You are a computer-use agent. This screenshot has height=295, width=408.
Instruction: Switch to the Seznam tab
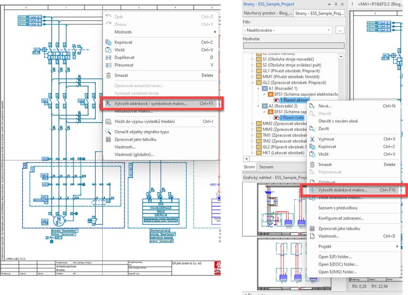click(266, 167)
